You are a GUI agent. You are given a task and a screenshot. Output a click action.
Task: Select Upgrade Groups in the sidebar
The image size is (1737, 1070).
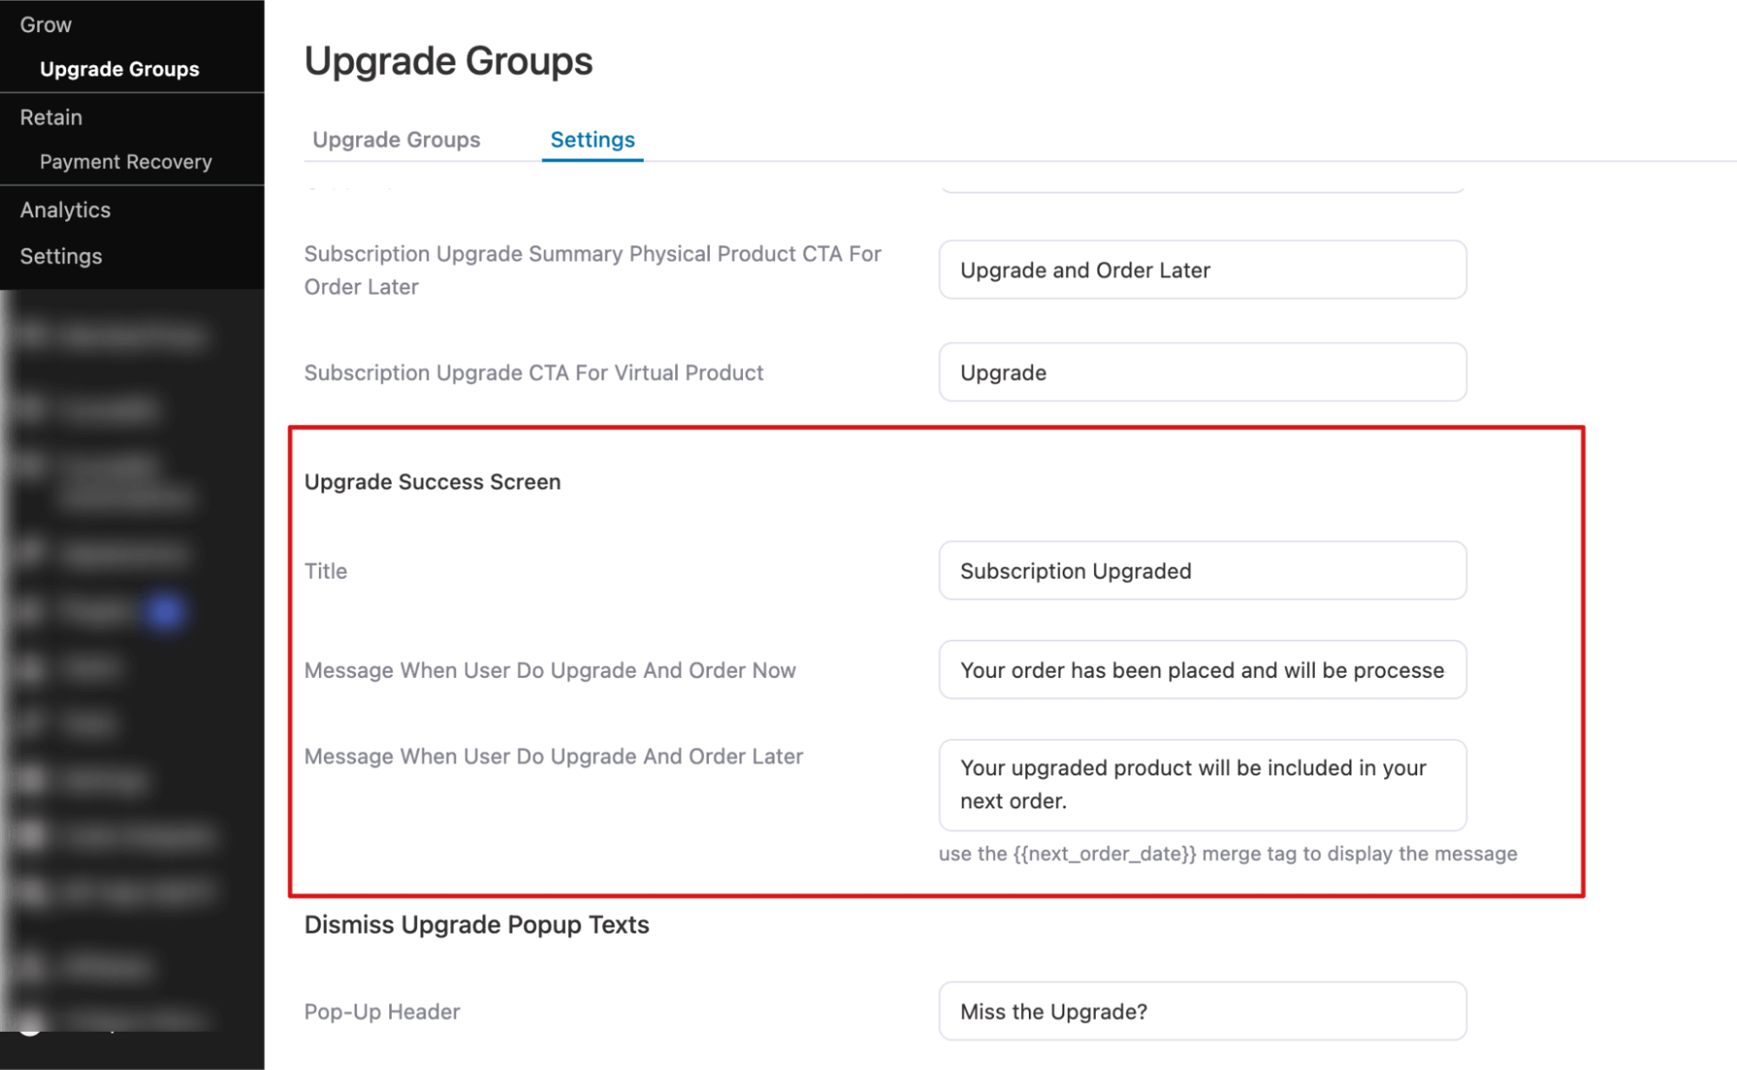(x=119, y=69)
